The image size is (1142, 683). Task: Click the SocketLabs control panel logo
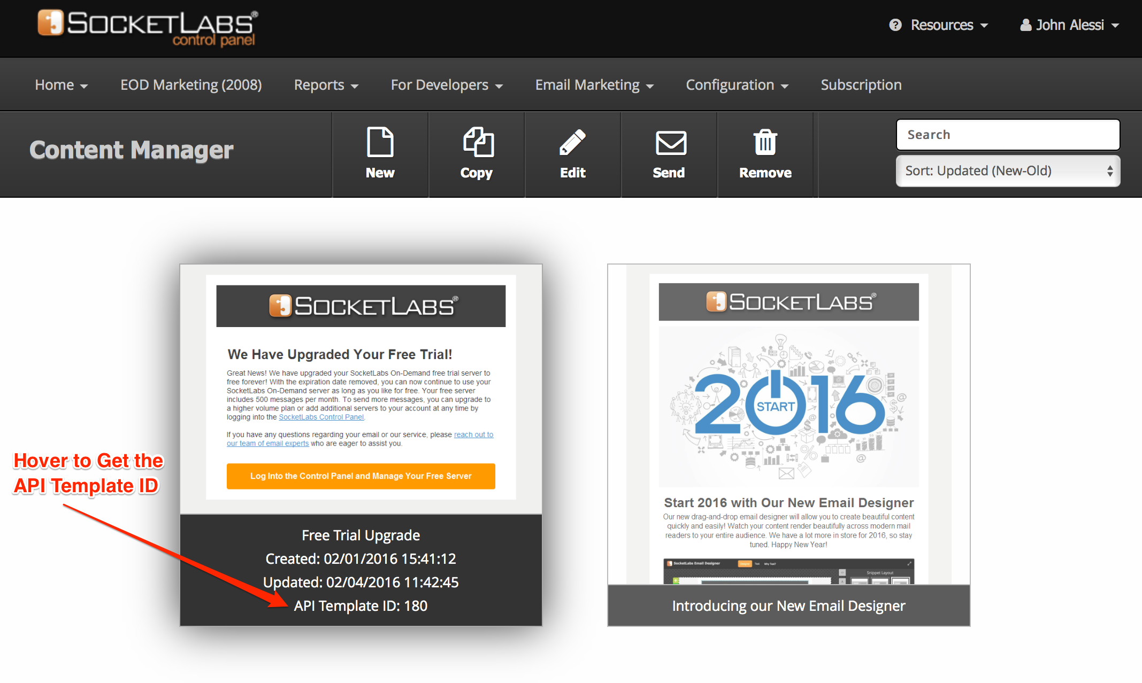[x=148, y=28]
